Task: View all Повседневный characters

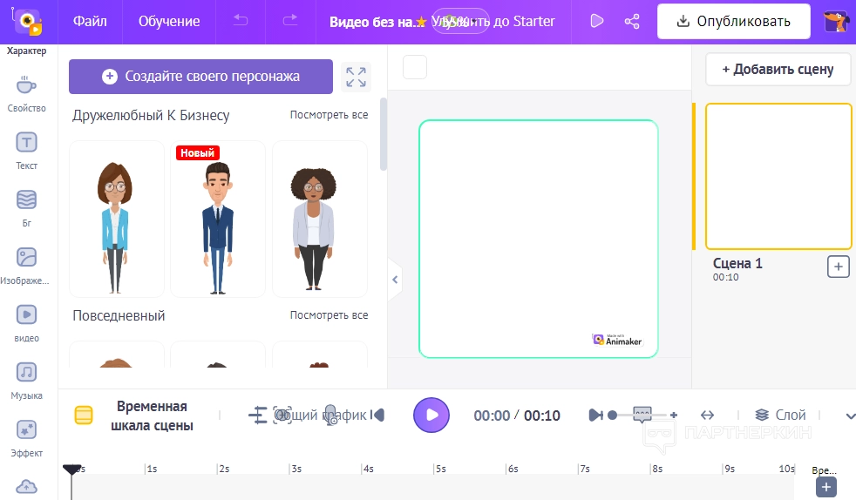Action: (x=329, y=315)
